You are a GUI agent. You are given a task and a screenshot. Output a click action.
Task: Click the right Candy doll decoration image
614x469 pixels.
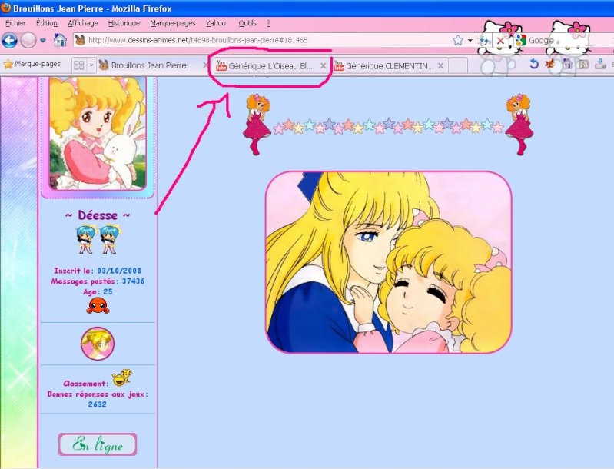click(x=519, y=125)
